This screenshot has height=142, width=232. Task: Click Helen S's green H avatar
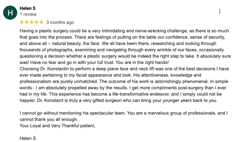[x=10, y=13]
